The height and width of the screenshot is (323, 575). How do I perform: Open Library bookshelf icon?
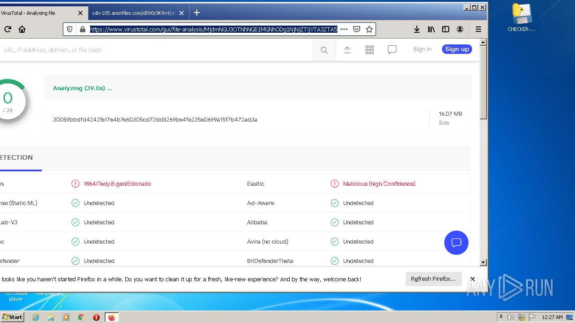click(431, 29)
